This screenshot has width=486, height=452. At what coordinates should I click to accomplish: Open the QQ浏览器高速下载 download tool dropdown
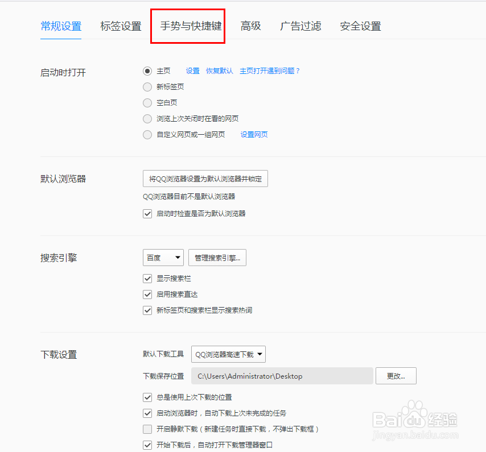(x=228, y=354)
